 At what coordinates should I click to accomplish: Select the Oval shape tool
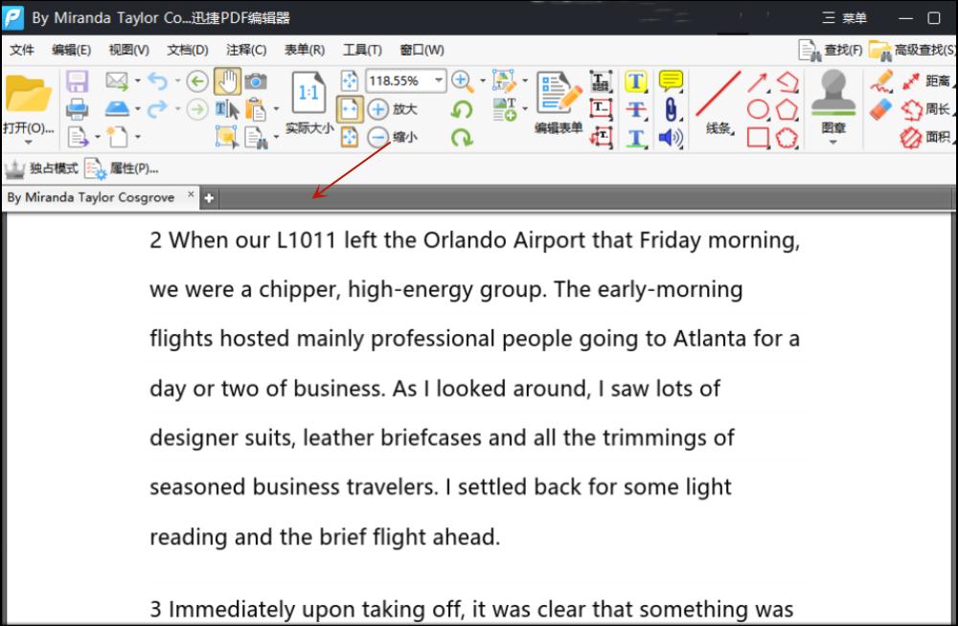pyautogui.click(x=758, y=109)
